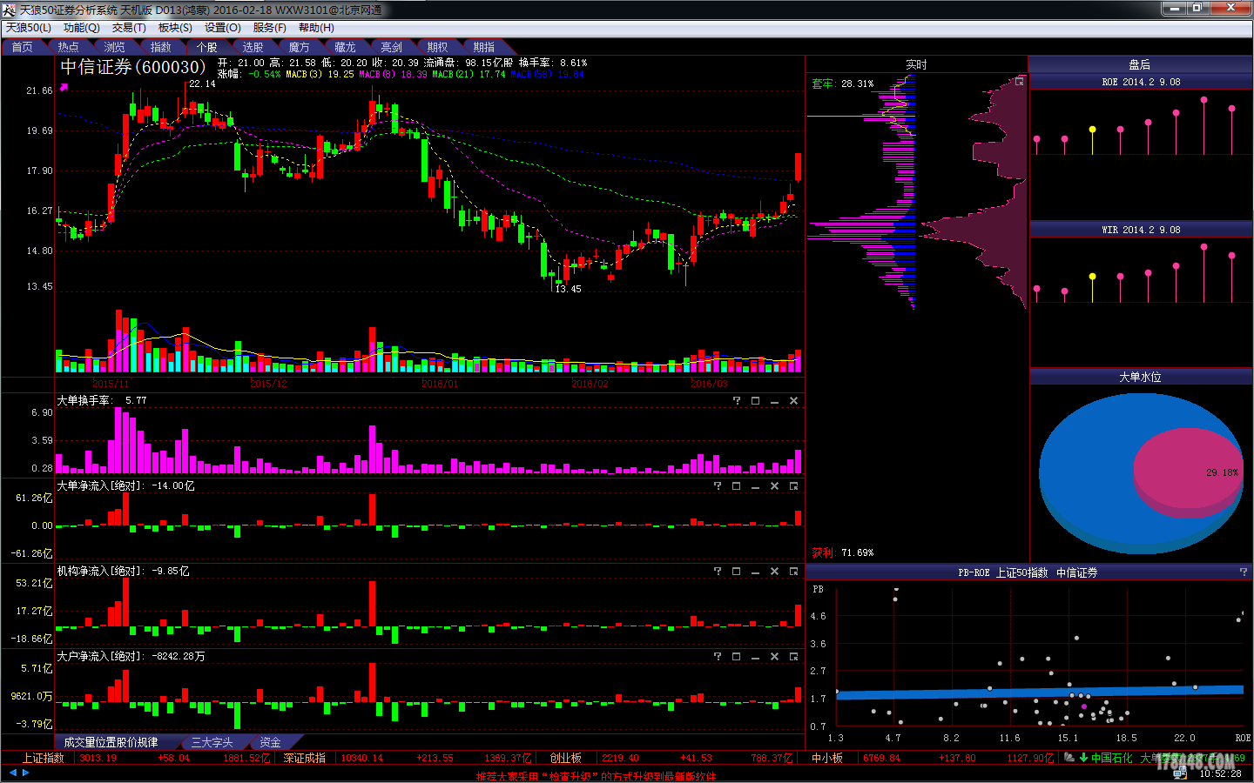This screenshot has height=783, width=1254.
Task: Minimize the 大户净流入 panel
Action: [755, 657]
